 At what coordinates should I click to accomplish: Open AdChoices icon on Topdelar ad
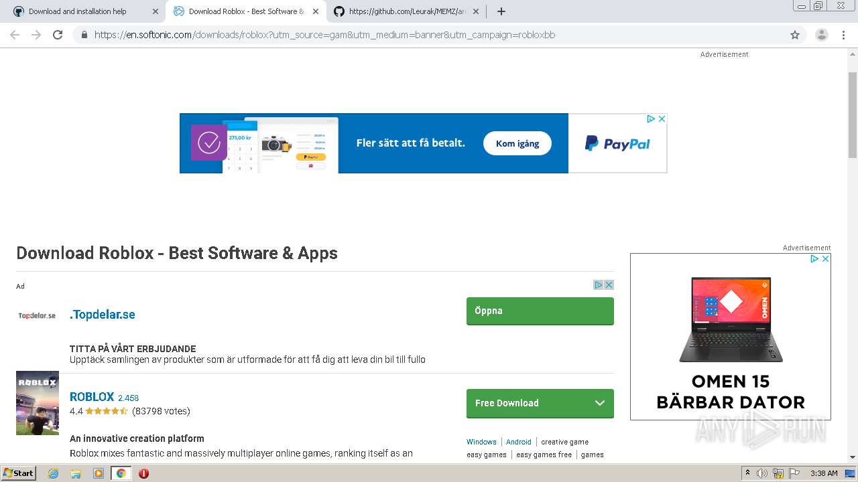pyautogui.click(x=599, y=285)
